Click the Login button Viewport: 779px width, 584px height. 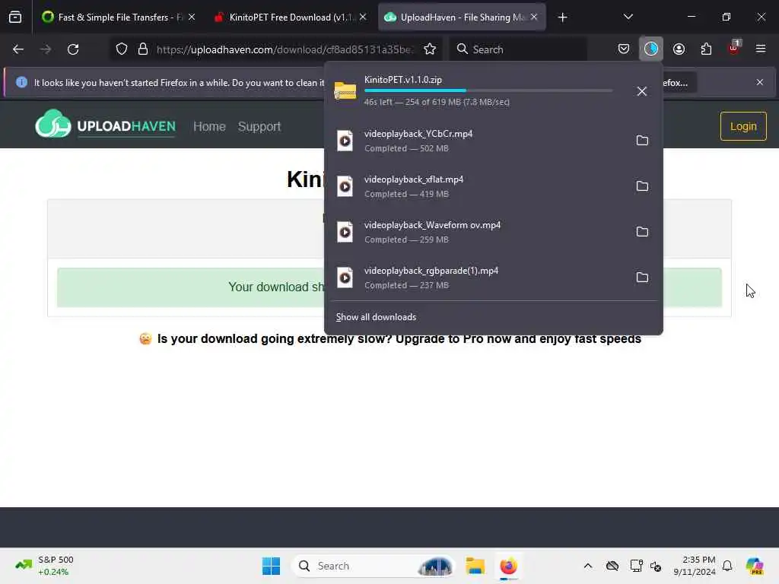pyautogui.click(x=743, y=126)
